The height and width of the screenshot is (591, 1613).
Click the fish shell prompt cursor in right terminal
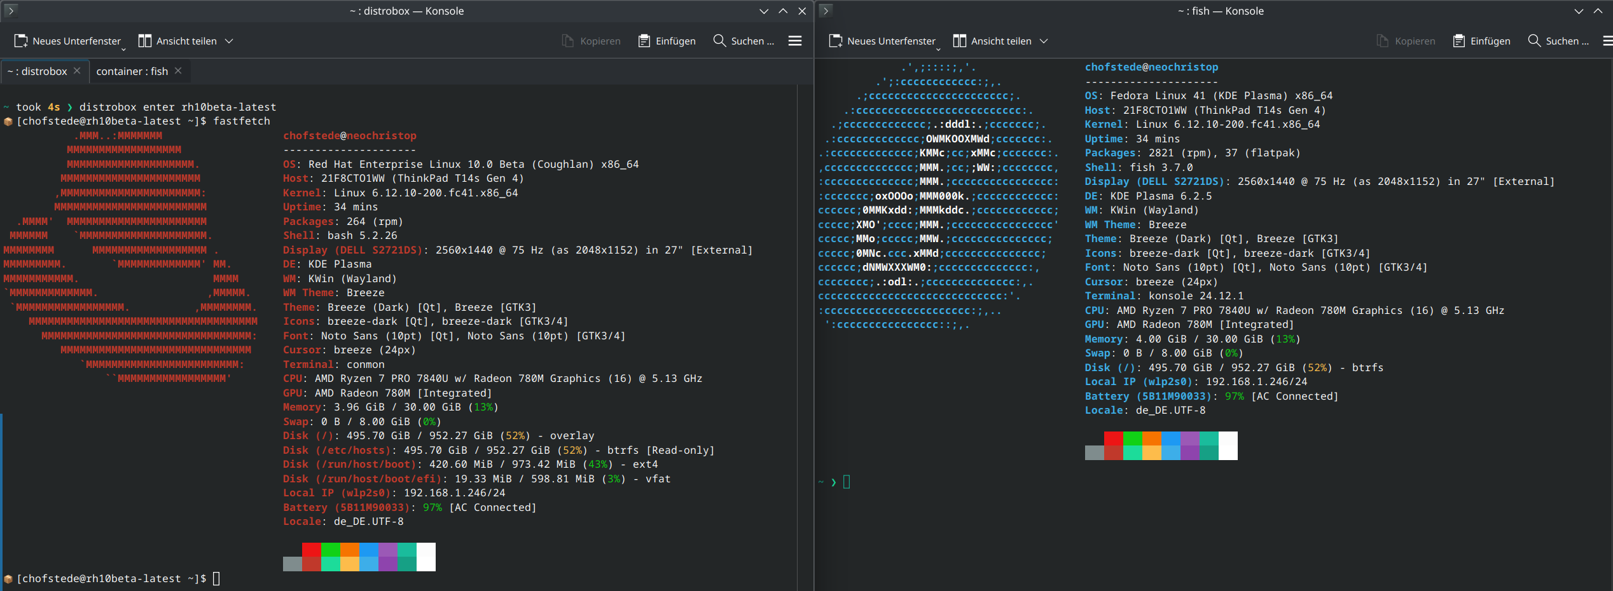(x=847, y=482)
